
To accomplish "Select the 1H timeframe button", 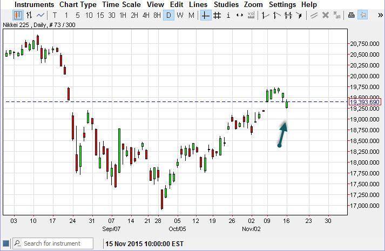I will coord(123,15).
